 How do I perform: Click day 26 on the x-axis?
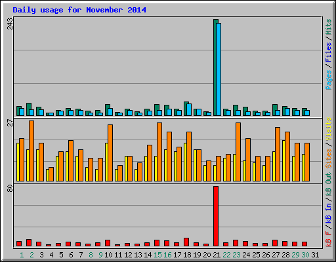point(266,255)
